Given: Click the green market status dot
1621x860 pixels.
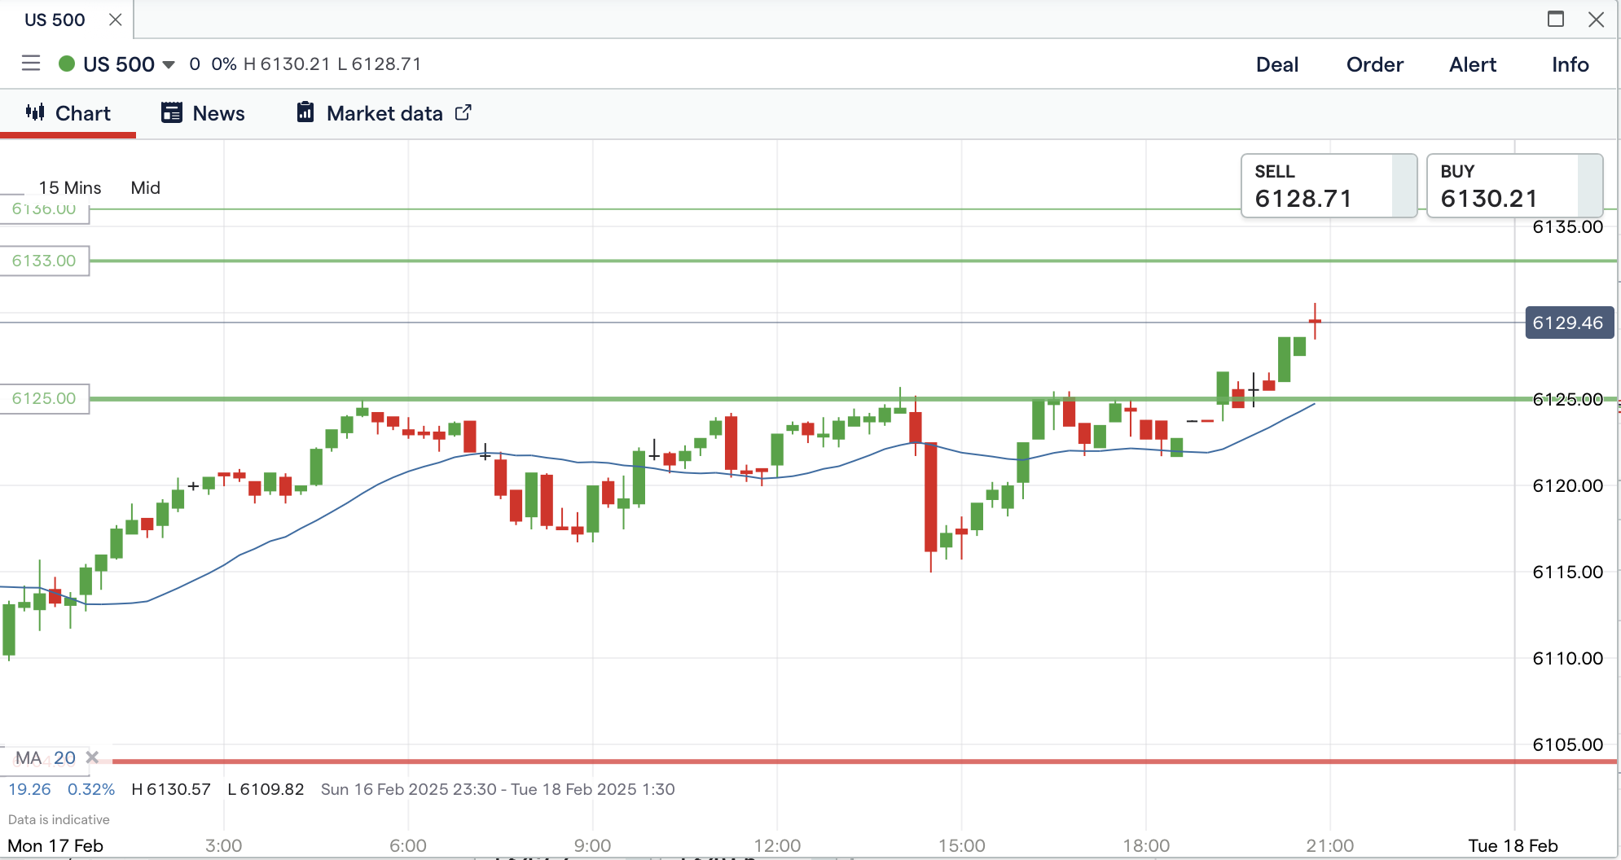Looking at the screenshot, I should pyautogui.click(x=67, y=64).
